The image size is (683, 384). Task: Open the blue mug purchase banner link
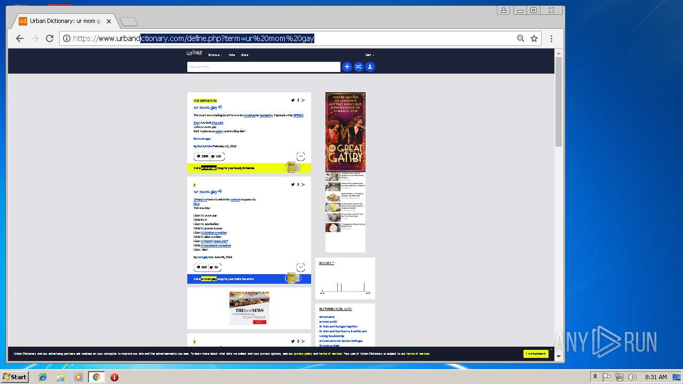249,279
